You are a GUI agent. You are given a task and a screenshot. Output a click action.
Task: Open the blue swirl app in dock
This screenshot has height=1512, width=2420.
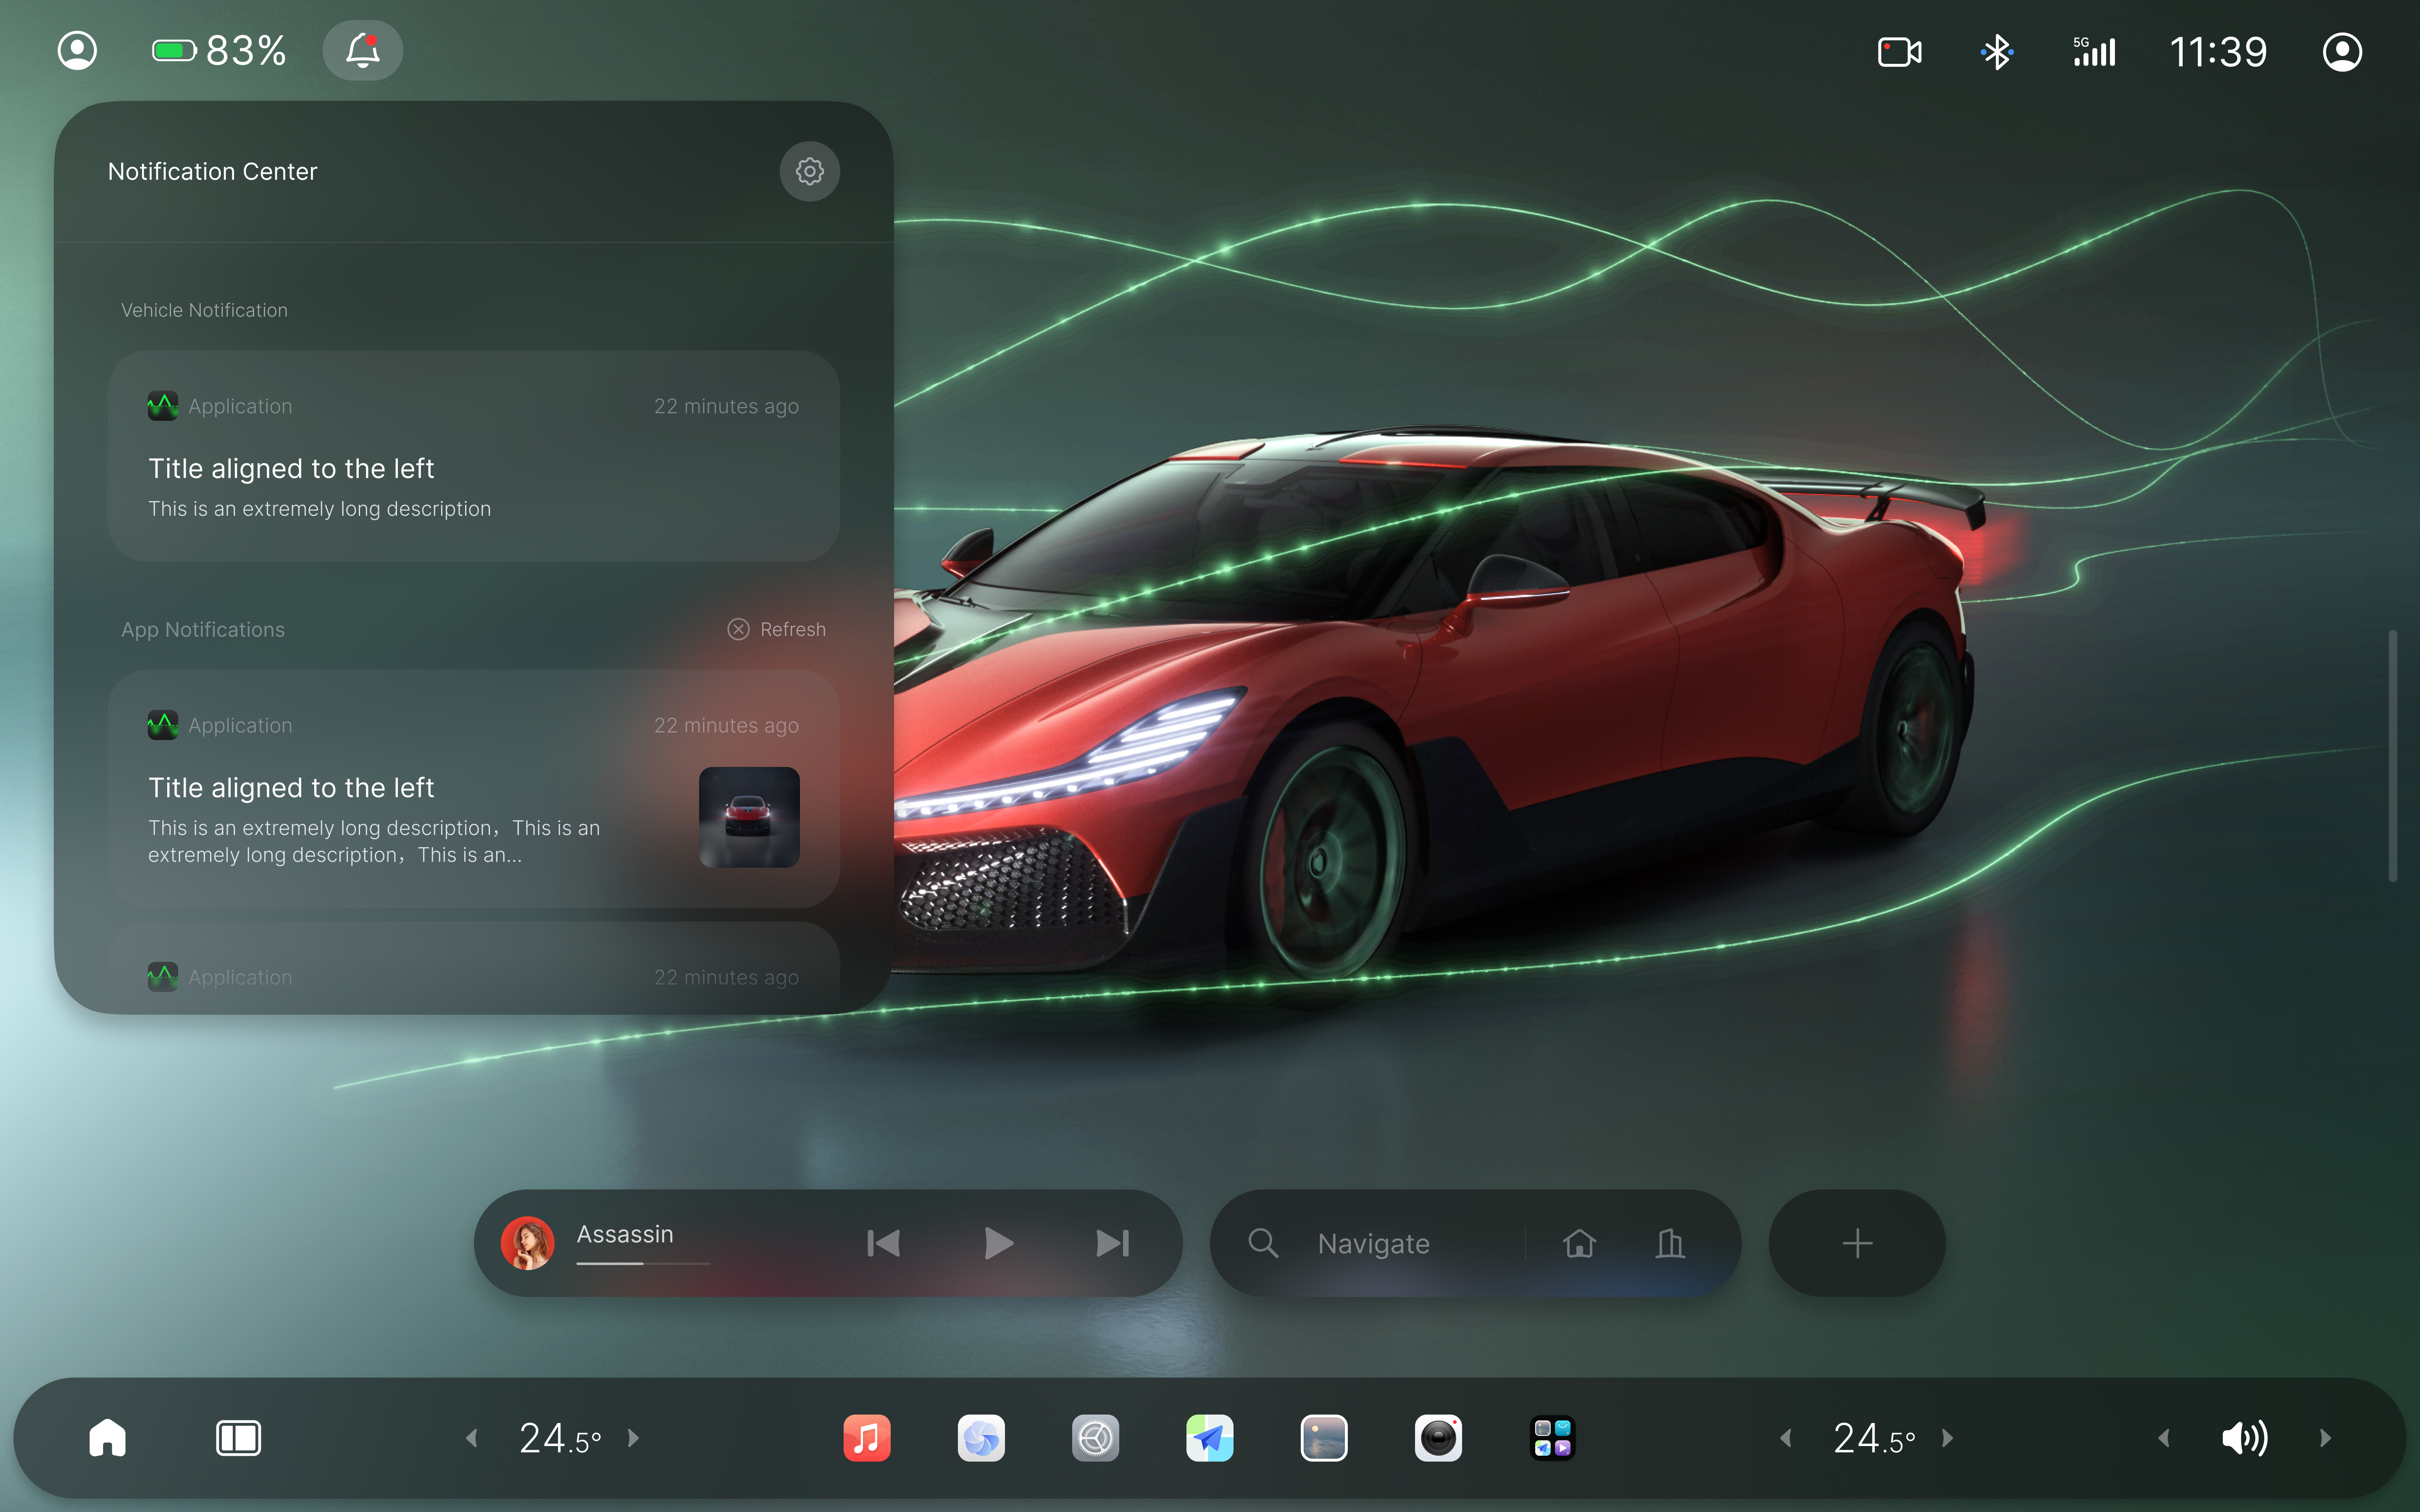pyautogui.click(x=981, y=1438)
